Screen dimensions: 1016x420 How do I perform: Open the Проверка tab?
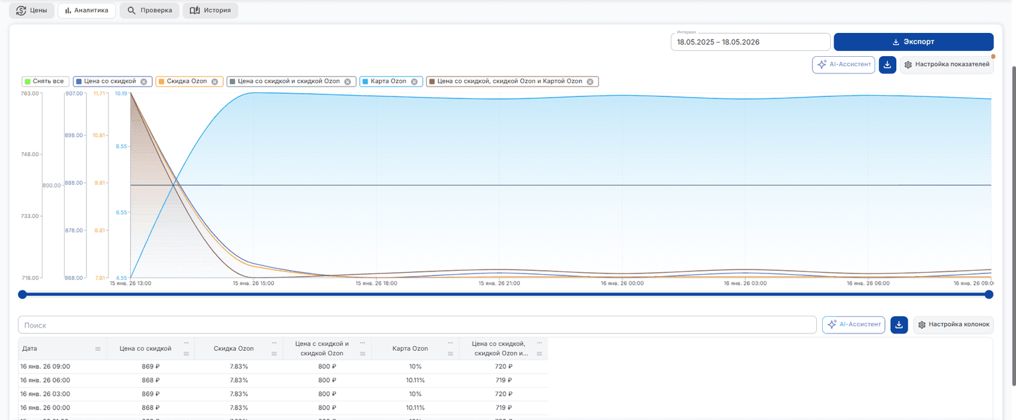(149, 11)
